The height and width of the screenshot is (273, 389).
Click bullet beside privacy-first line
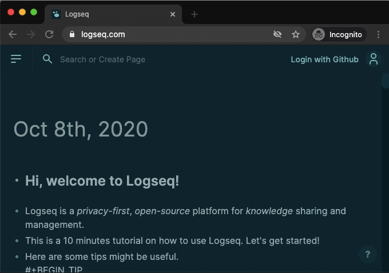pyautogui.click(x=17, y=211)
